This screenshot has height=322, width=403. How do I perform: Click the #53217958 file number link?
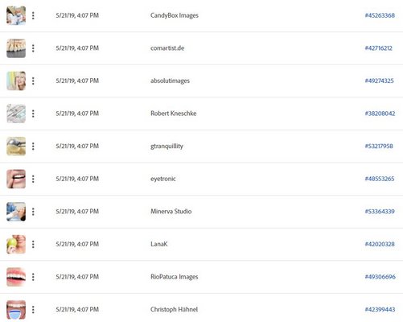tap(379, 147)
